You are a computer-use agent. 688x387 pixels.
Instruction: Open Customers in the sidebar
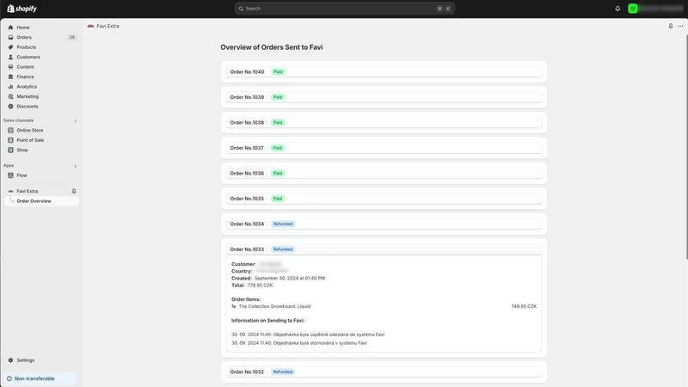tap(28, 57)
